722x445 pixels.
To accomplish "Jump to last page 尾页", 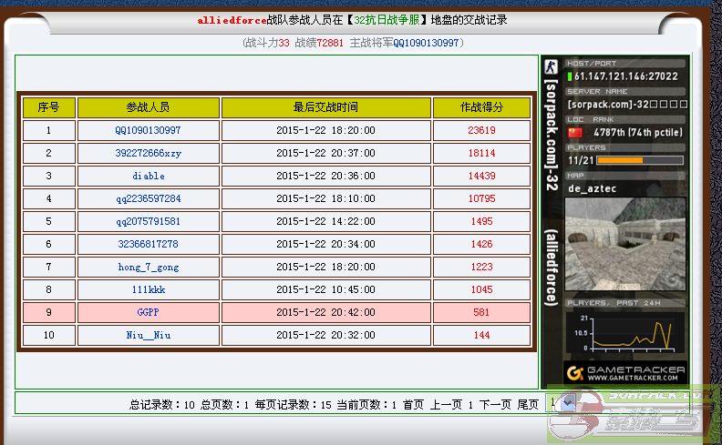I will click(528, 405).
